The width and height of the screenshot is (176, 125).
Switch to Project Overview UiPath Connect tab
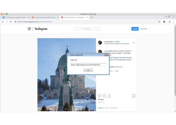pos(45,17)
